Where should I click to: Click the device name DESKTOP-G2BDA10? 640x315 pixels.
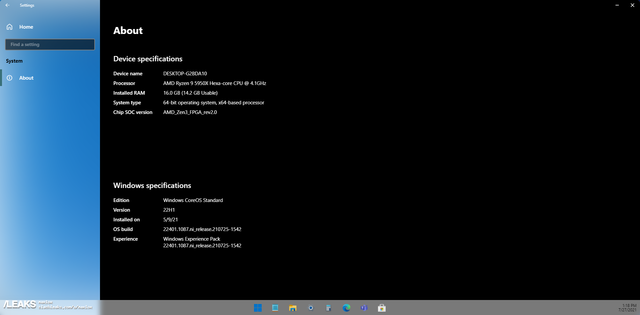coord(185,74)
